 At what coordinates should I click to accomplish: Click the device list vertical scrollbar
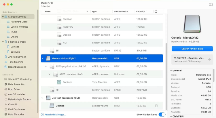point(166,77)
